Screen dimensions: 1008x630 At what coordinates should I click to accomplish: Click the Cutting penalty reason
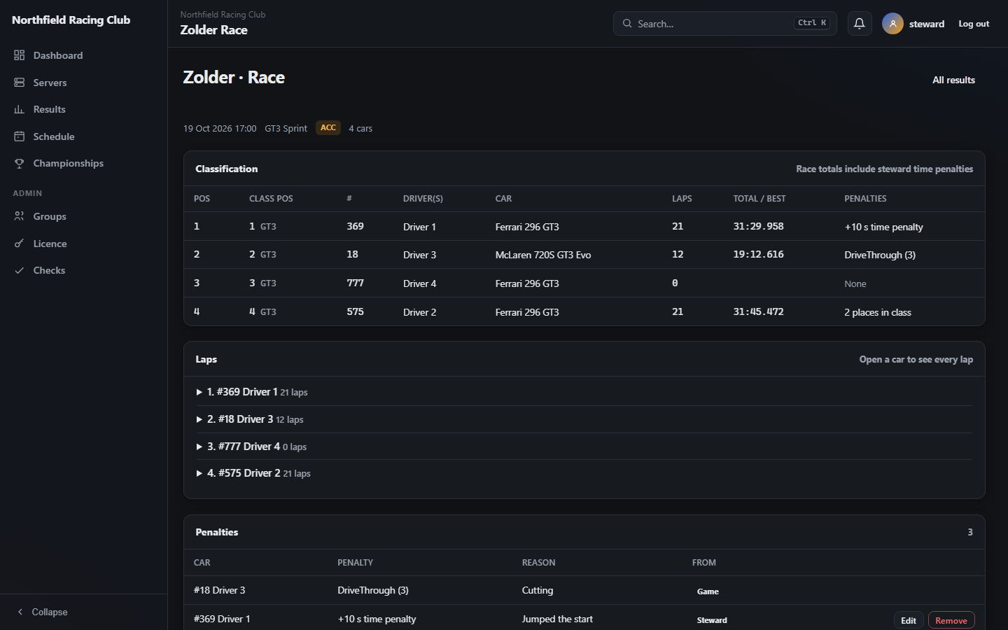pos(538,590)
